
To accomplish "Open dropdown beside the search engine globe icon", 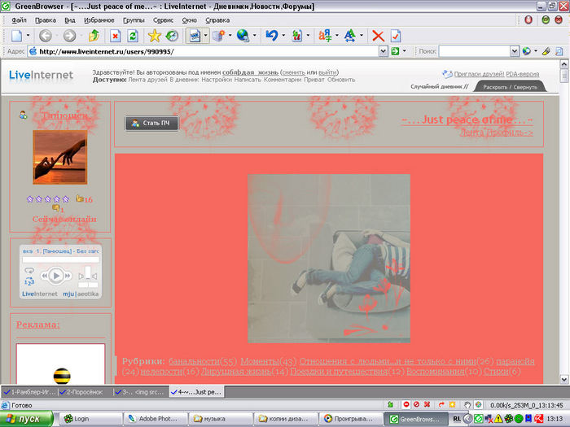I will (536, 51).
